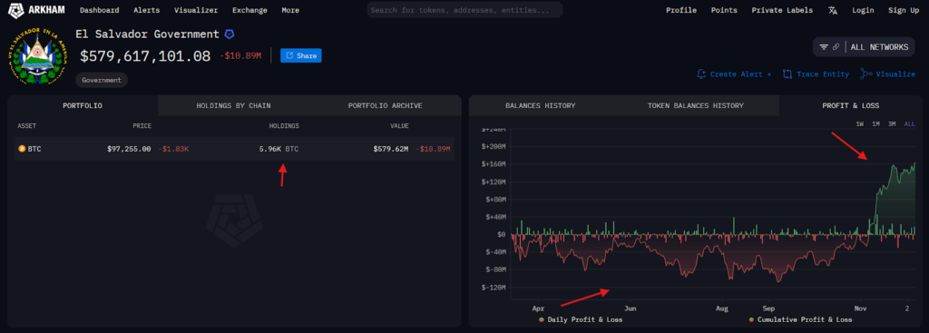Open Points in the top bar

click(724, 11)
